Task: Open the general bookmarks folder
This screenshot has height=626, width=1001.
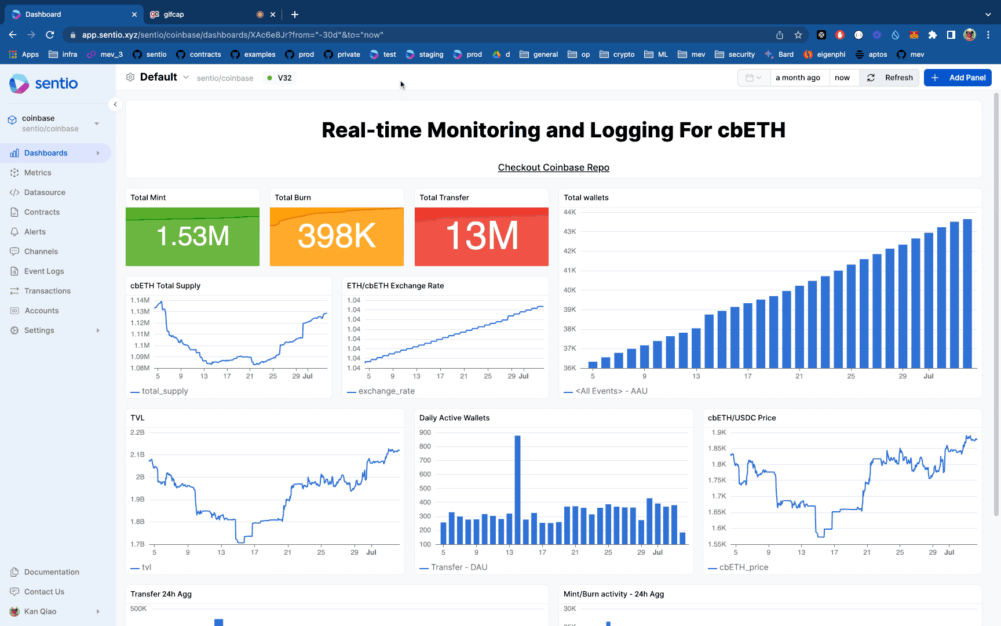Action: pyautogui.click(x=539, y=54)
